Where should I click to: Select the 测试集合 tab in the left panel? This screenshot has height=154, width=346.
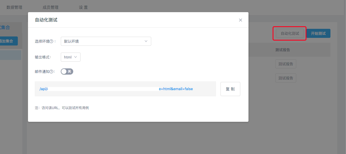coord(6,27)
